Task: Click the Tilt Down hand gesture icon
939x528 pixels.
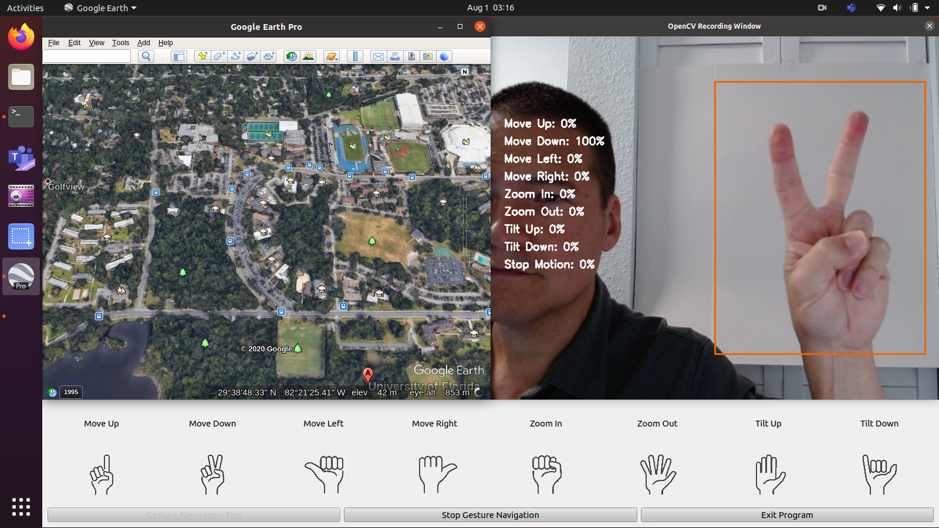Action: coord(879,474)
